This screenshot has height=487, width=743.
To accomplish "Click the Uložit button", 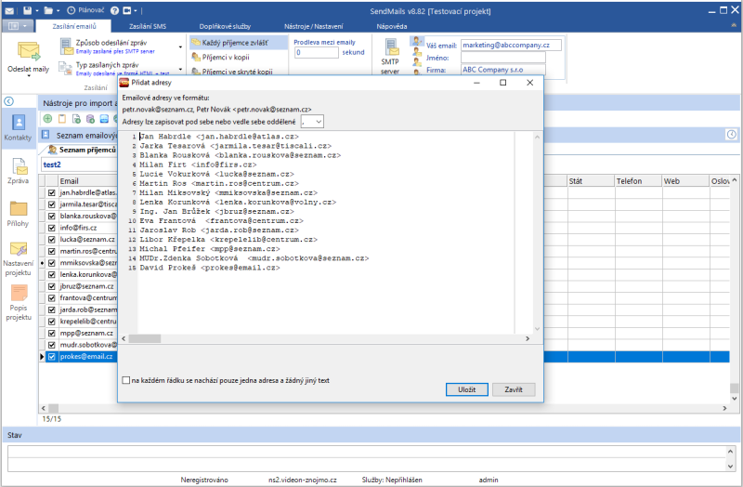I will point(467,389).
